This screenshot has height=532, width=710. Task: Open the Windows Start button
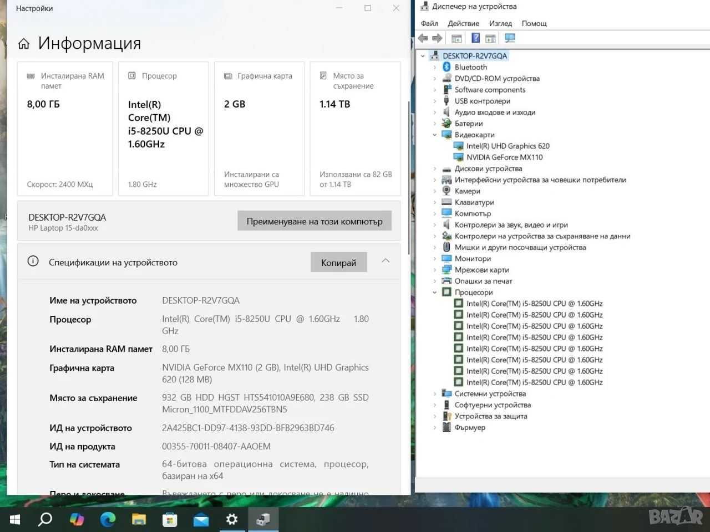tap(15, 519)
